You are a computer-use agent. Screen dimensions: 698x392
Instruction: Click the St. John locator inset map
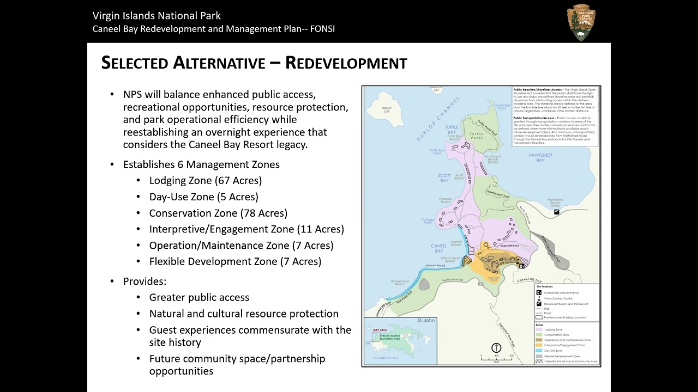click(x=400, y=340)
